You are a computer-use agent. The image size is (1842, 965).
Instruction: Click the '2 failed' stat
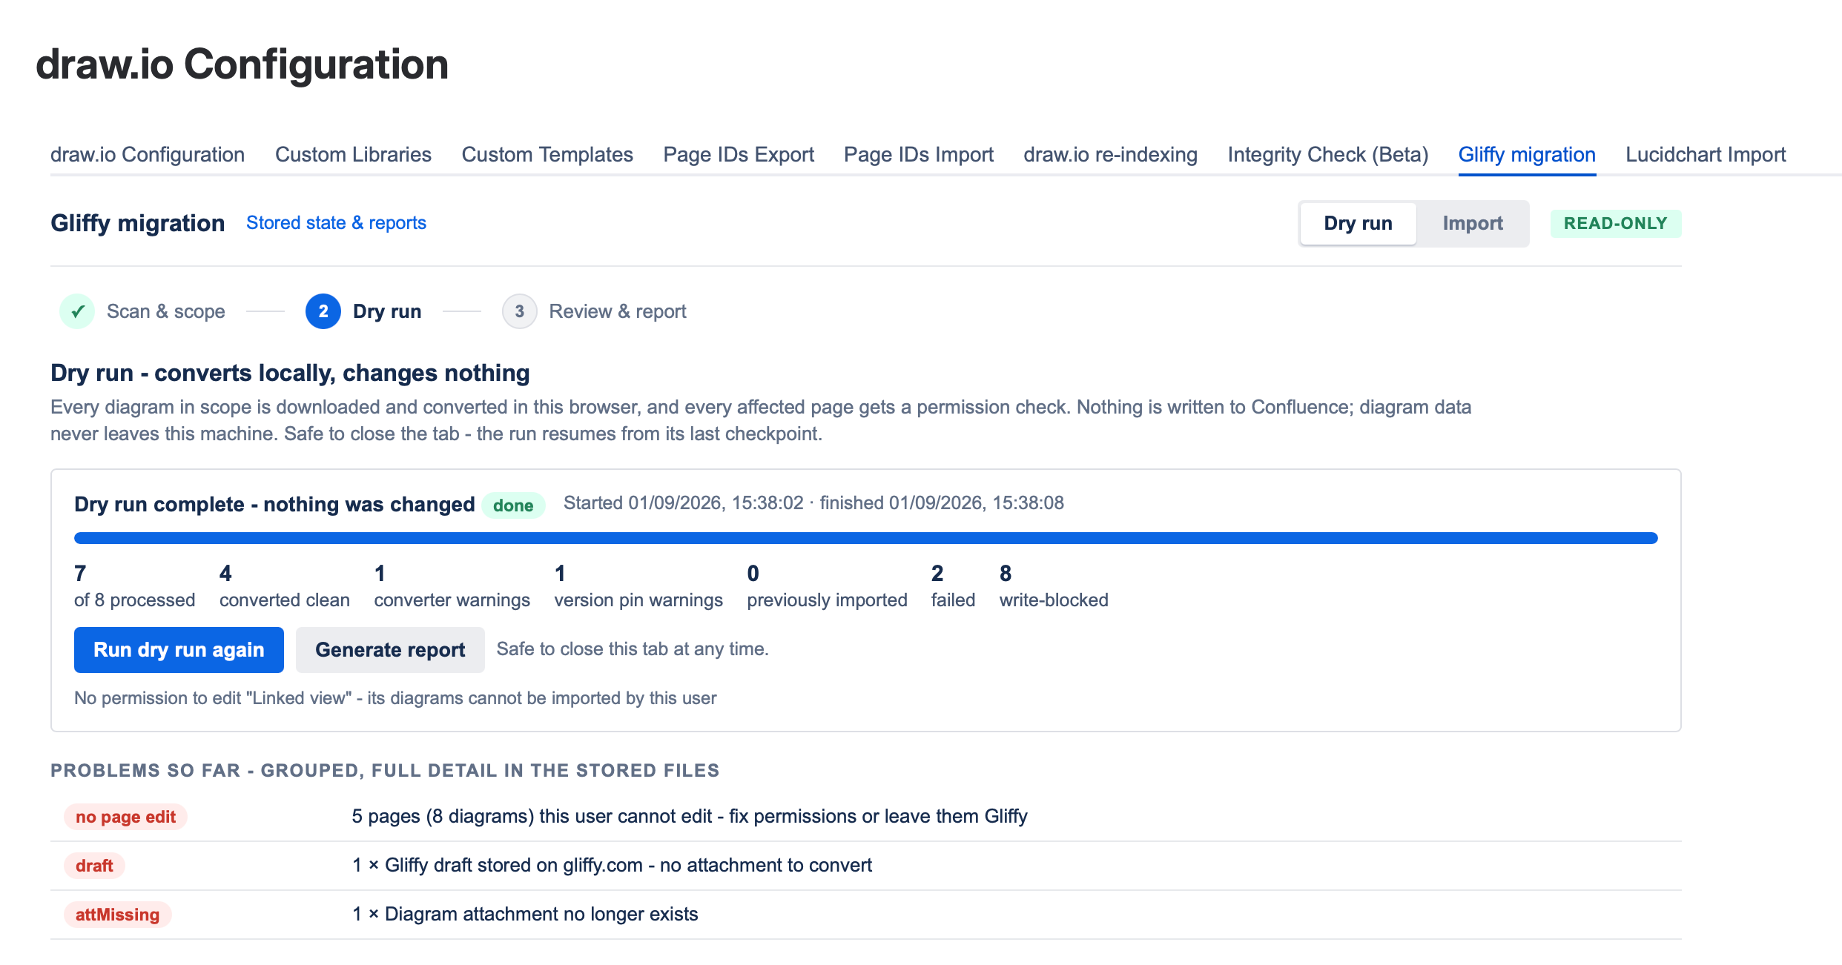(x=953, y=586)
